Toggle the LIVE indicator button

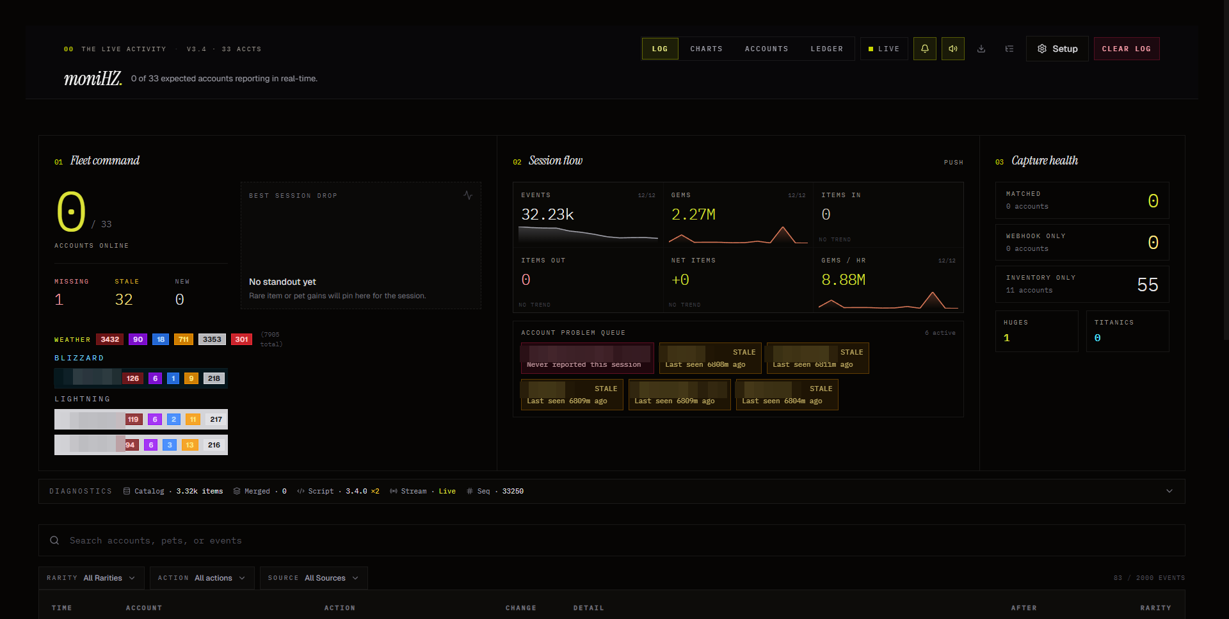coord(884,49)
